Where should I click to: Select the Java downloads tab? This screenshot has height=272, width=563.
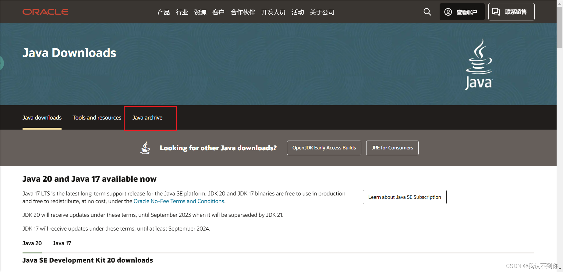[42, 118]
